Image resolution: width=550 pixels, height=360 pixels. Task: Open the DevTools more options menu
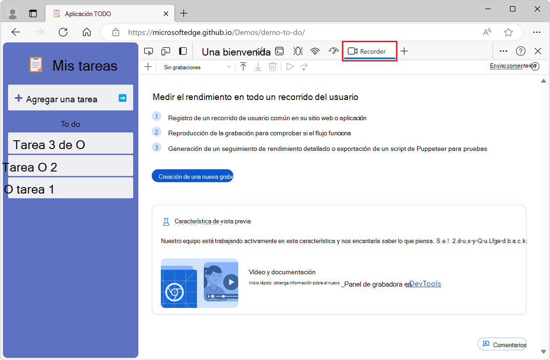point(503,51)
